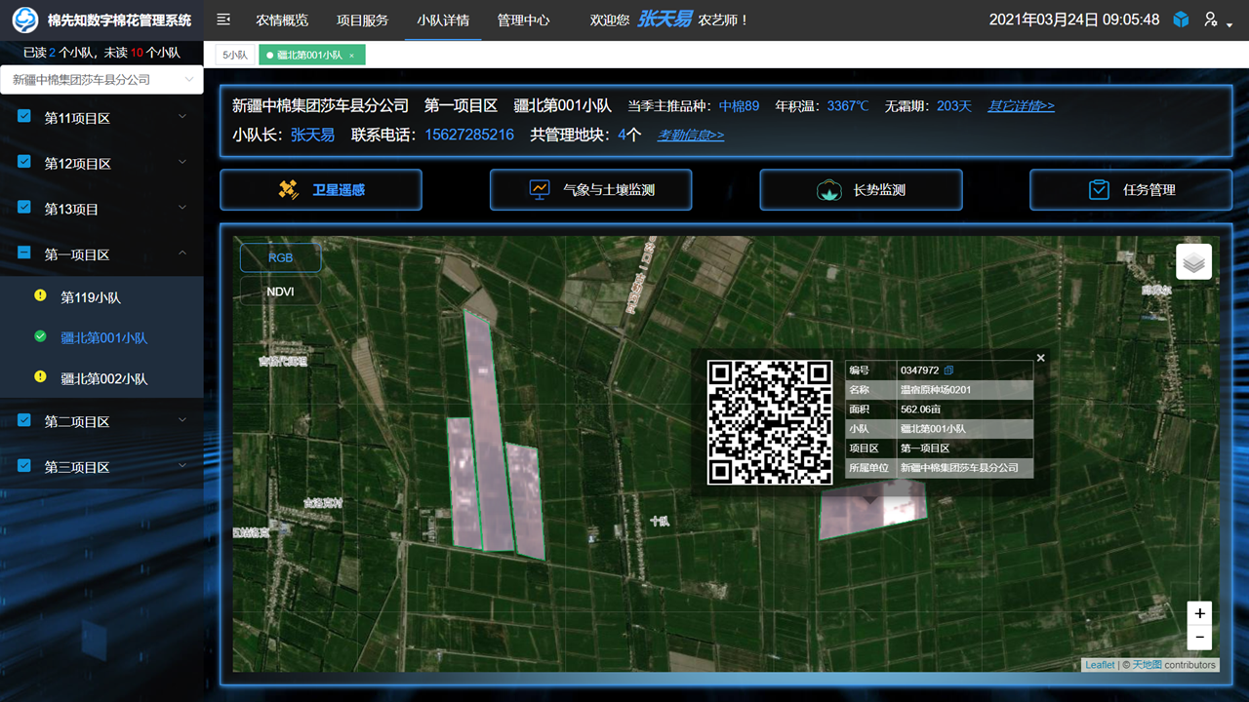Expand the 第12项目区 tree chevron

click(182, 163)
